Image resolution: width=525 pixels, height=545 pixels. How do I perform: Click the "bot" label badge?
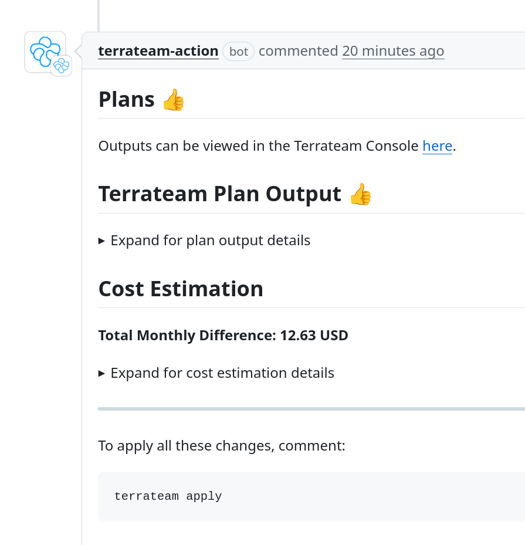(x=238, y=52)
